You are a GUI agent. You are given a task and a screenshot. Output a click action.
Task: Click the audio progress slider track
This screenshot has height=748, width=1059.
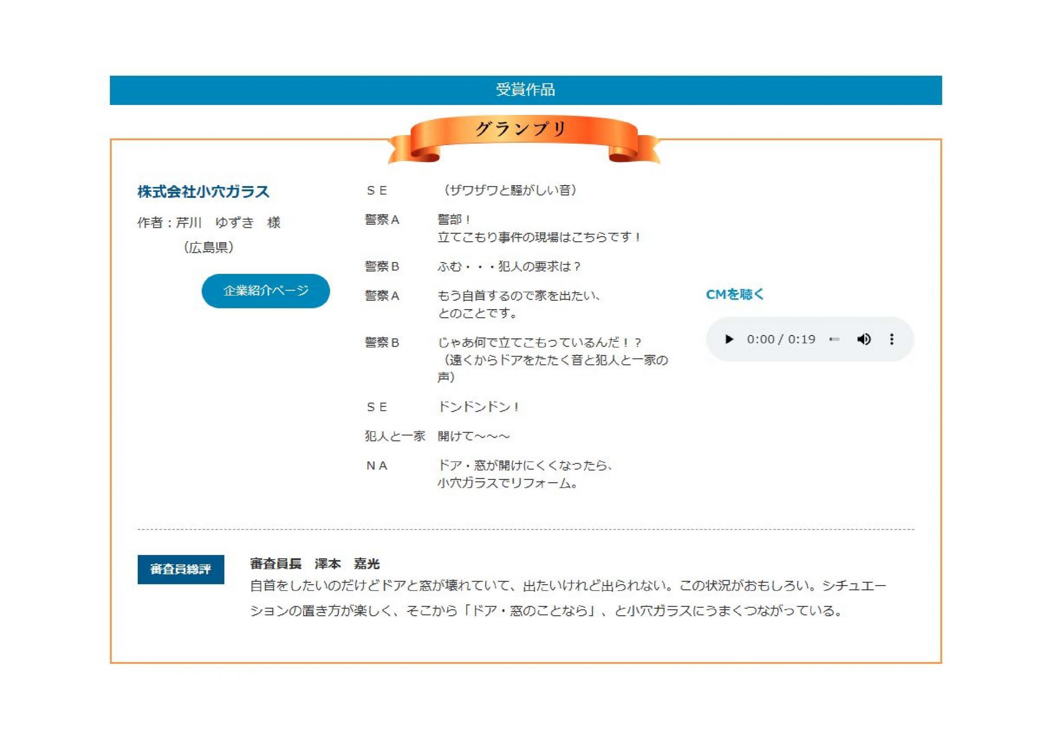[834, 339]
